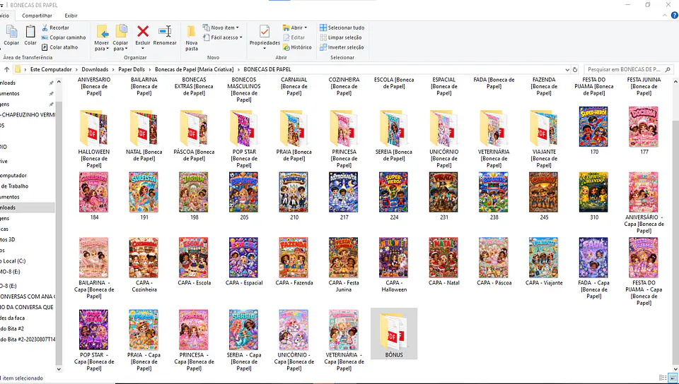Select SEREIA - Capa cover file
Viewport: 679px width, 384px height.
[244, 340]
